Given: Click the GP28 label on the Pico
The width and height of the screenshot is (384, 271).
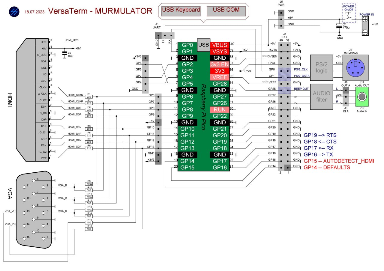Looking at the screenshot, I should pyautogui.click(x=220, y=84).
